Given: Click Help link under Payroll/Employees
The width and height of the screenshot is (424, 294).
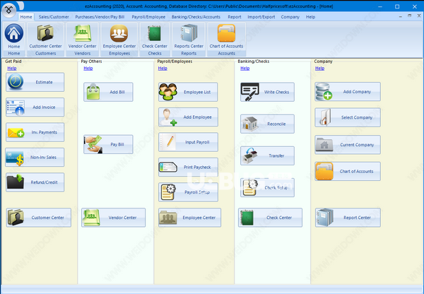Looking at the screenshot, I should [x=163, y=68].
